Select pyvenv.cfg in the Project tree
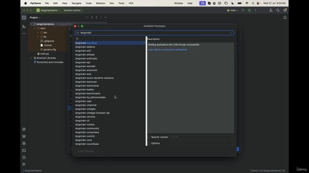The height and width of the screenshot is (173, 309). (49, 49)
